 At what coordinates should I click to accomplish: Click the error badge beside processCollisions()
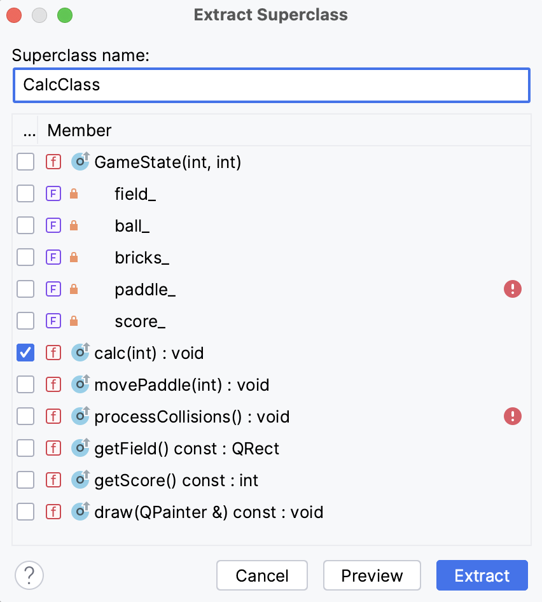click(x=513, y=416)
